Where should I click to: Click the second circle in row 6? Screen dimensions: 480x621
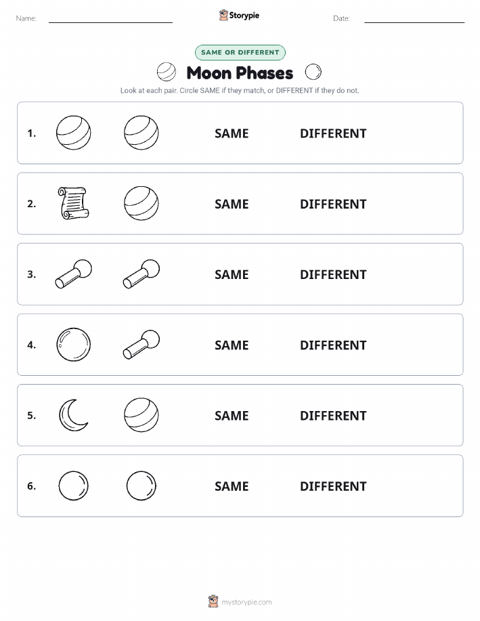pos(141,486)
